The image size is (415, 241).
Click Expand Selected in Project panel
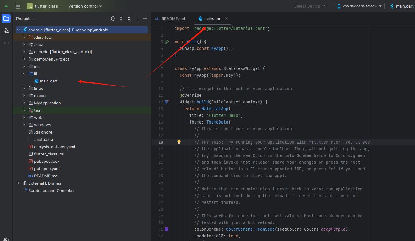pyautogui.click(x=121, y=19)
